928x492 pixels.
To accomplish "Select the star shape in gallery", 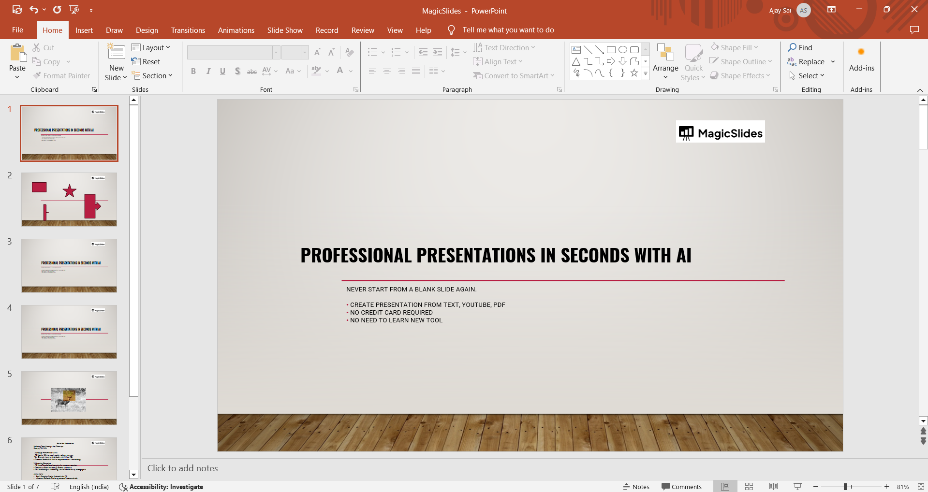I will 634,73.
